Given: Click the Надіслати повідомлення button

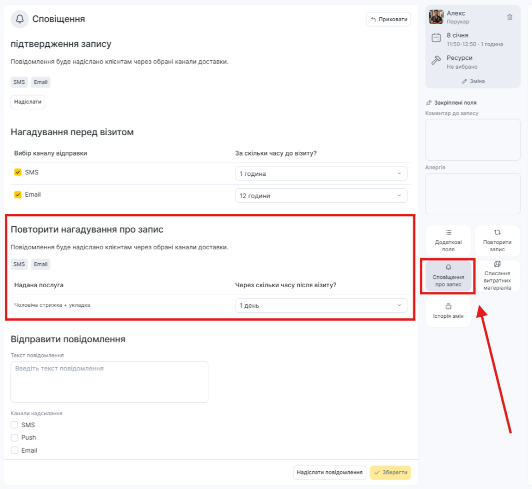Looking at the screenshot, I should pyautogui.click(x=329, y=472).
